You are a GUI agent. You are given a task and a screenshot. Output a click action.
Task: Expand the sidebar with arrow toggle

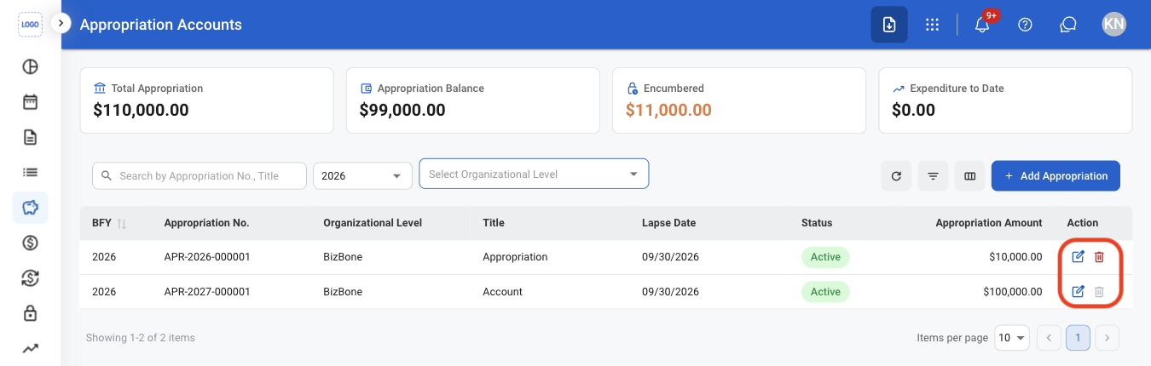[x=60, y=23]
